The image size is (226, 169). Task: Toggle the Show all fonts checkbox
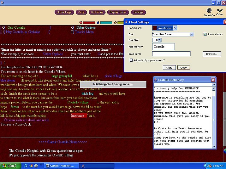pos(205,34)
